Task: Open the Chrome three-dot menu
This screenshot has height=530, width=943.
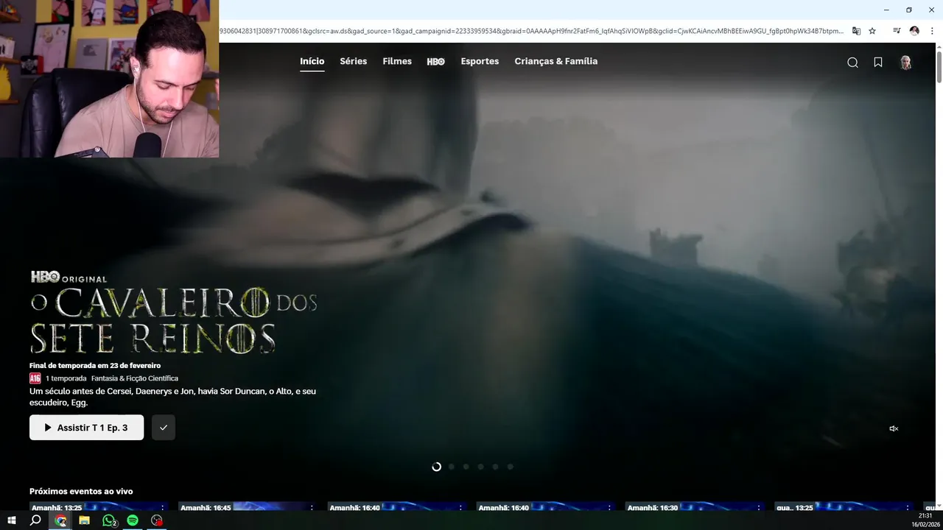Action: click(x=932, y=31)
